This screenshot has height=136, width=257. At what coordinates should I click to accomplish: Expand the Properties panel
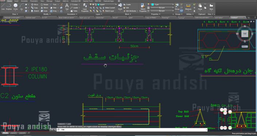pyautogui.click(x=156, y=14)
